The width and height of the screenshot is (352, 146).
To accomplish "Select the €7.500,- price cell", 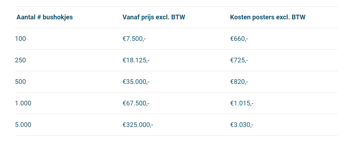I will (134, 39).
